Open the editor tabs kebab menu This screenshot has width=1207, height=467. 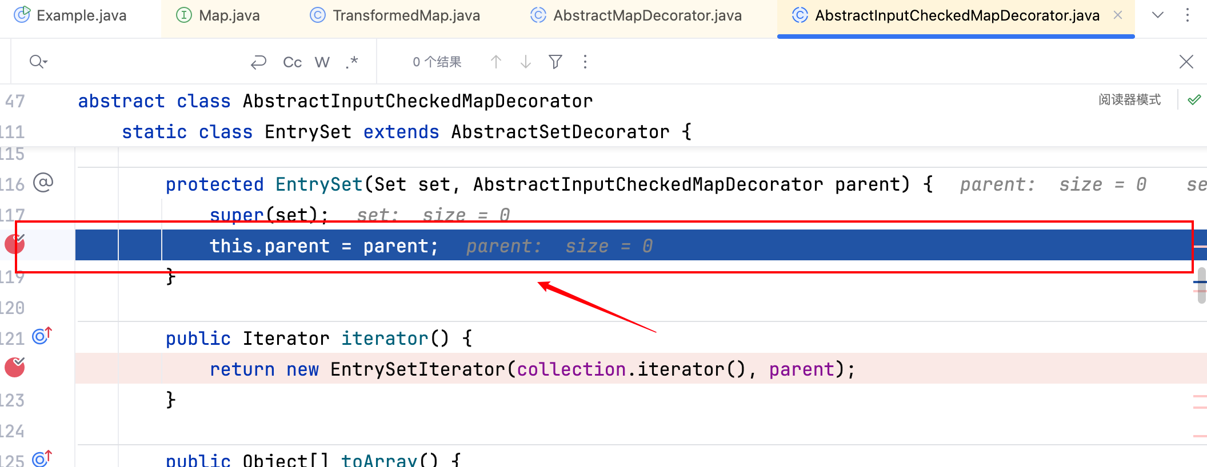pos(1187,15)
